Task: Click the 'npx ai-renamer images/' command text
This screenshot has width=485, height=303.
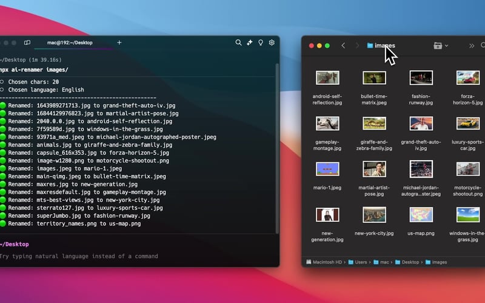Action: point(34,70)
